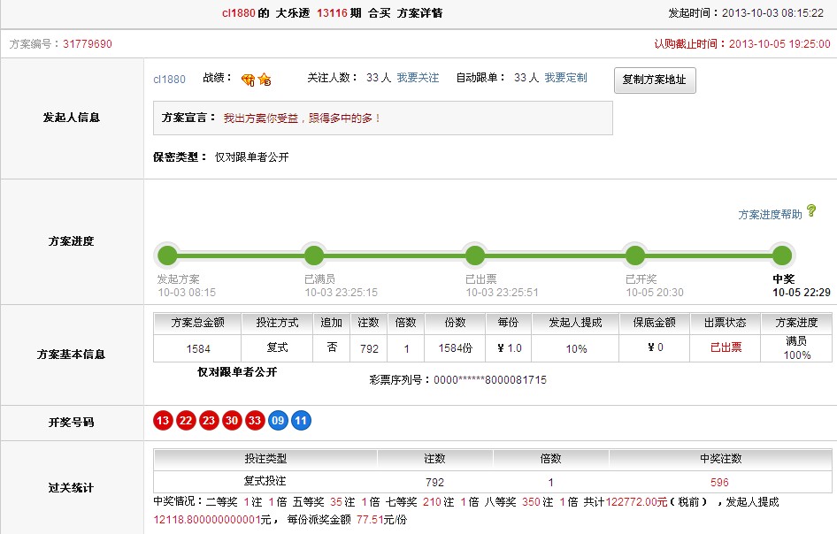Click the green question mark help icon

(x=811, y=211)
